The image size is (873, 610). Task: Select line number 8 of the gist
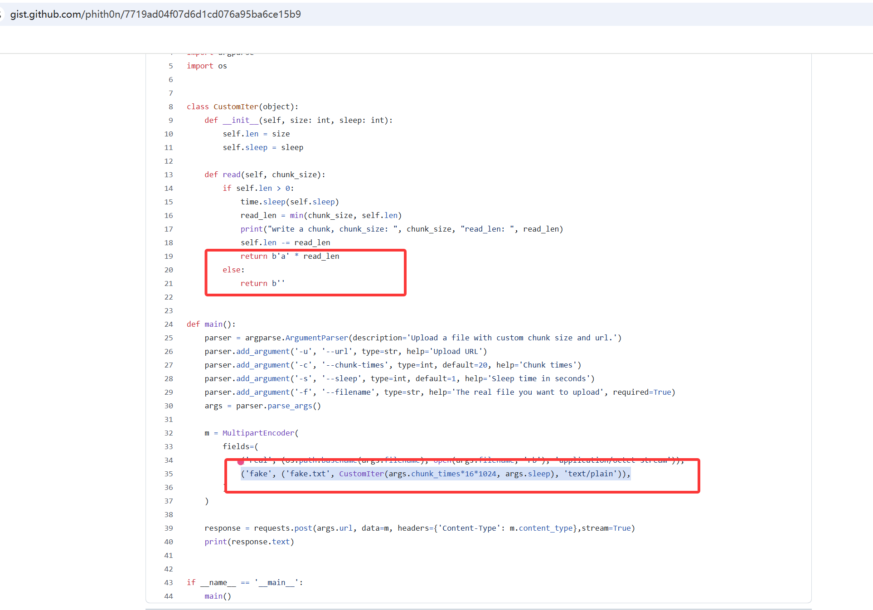171,107
